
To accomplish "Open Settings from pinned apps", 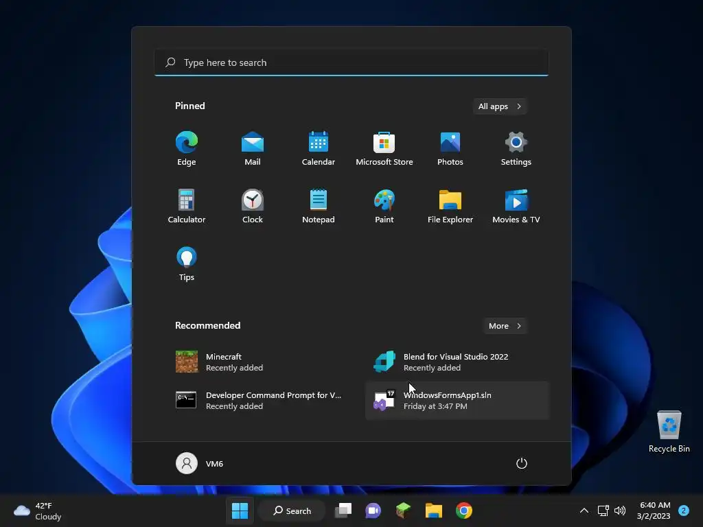I will 516,149.
